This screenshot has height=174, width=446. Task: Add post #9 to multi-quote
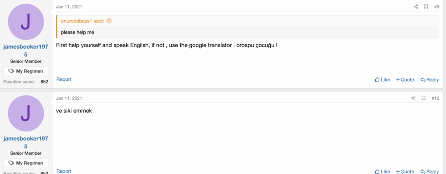click(x=405, y=79)
